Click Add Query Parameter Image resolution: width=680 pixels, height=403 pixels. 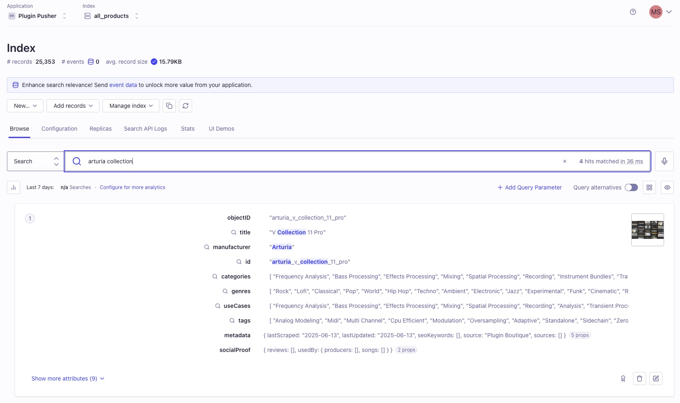(530, 187)
